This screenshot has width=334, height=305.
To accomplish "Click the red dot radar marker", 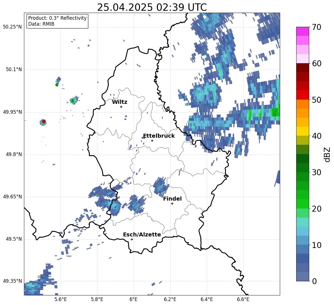I will [x=43, y=122].
